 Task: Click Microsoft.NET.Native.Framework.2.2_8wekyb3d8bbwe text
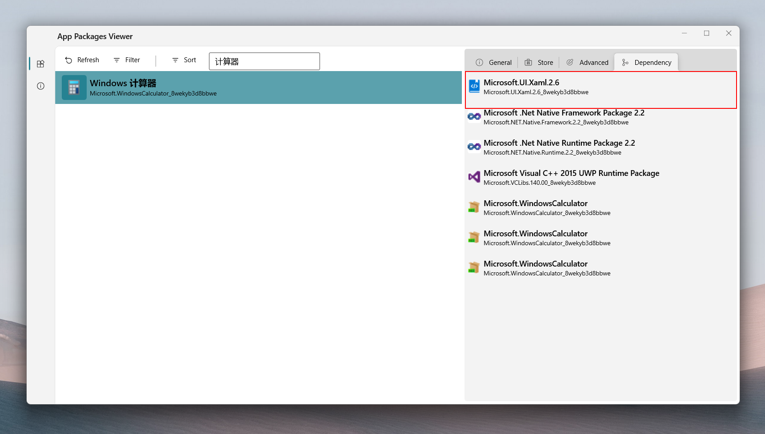point(556,123)
